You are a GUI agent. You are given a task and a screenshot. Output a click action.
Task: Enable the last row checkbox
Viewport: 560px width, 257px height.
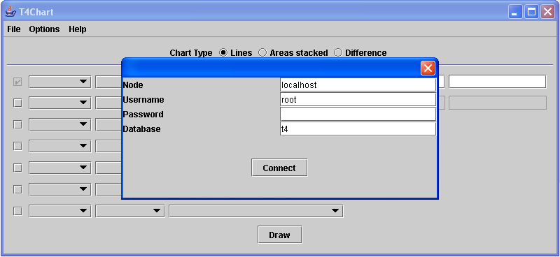click(x=17, y=211)
